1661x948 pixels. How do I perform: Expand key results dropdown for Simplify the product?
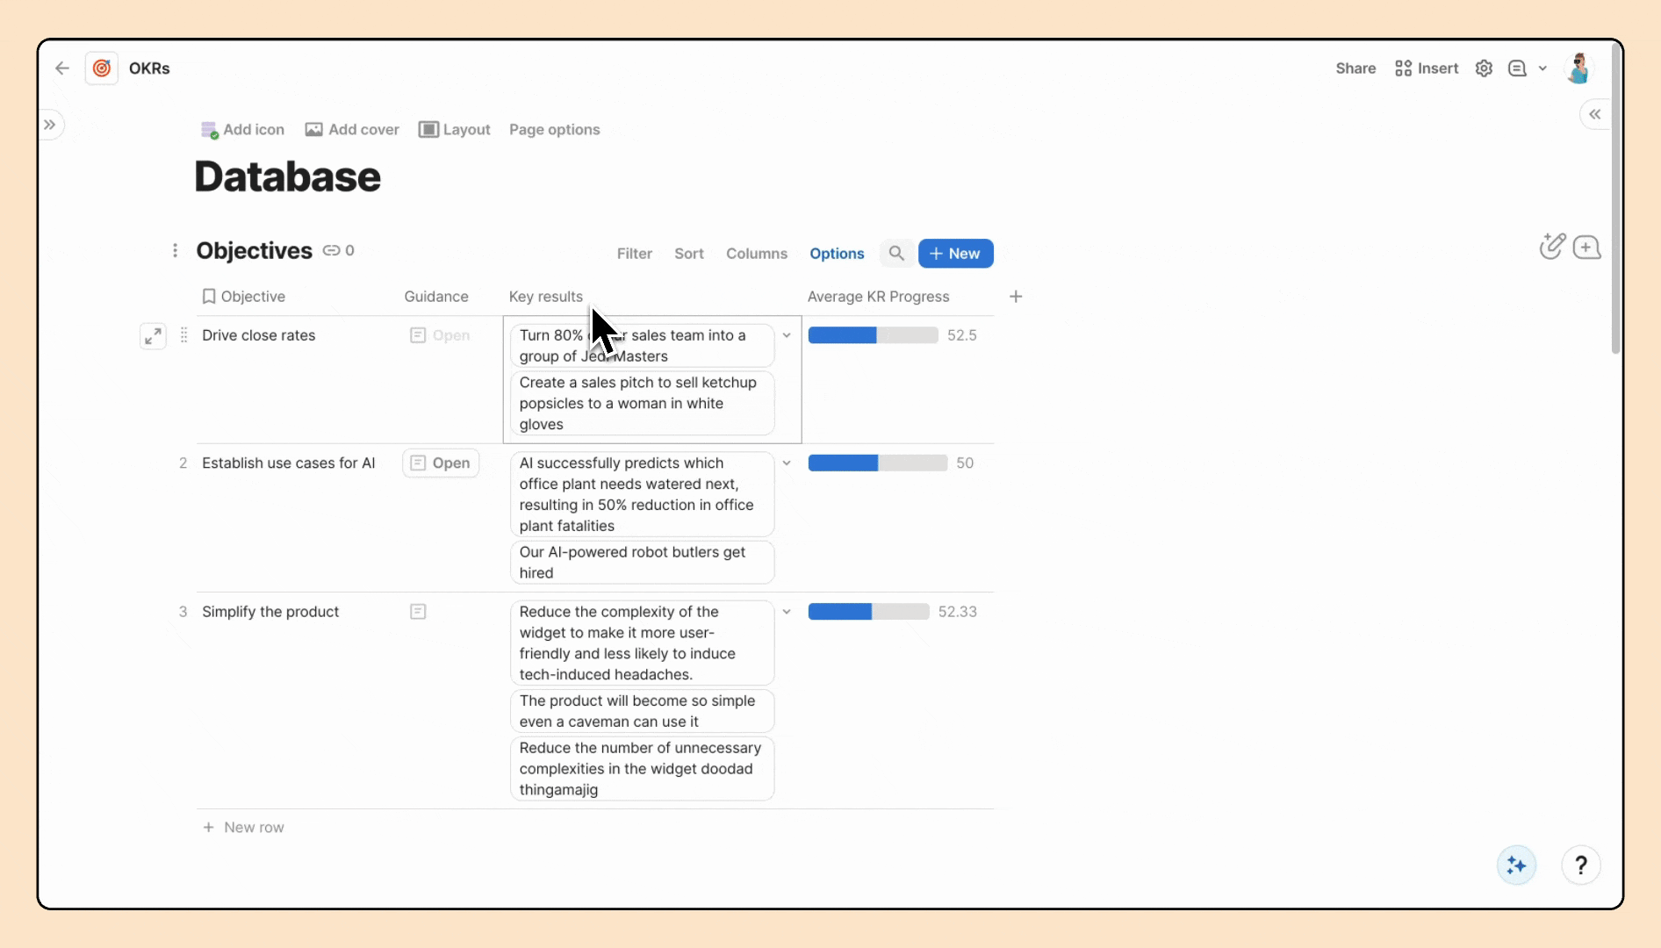pyautogui.click(x=787, y=612)
